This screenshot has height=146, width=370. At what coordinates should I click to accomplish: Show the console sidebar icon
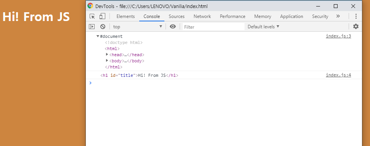coord(92,27)
